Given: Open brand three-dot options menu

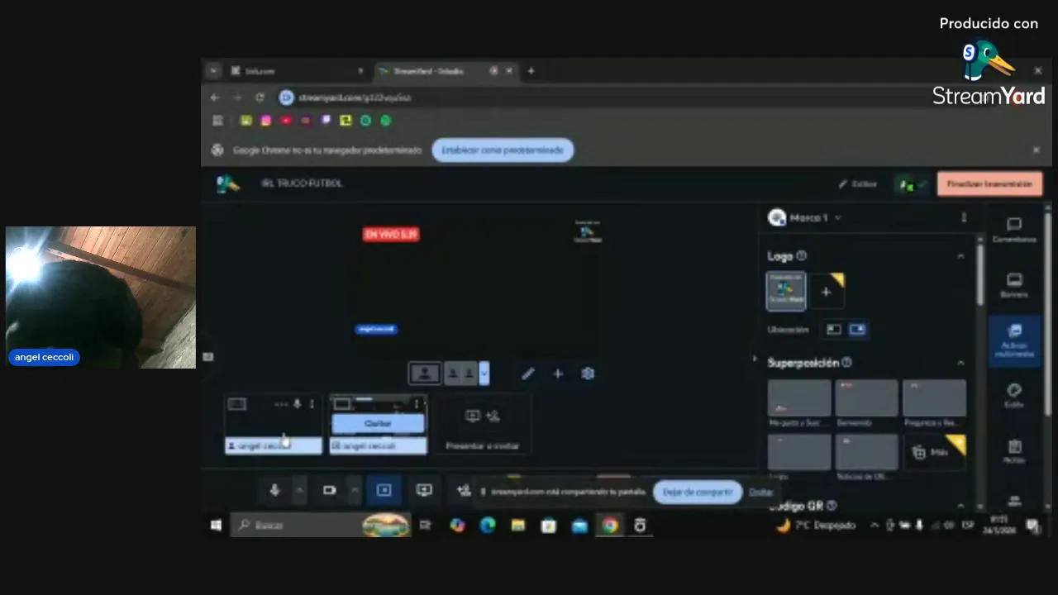Looking at the screenshot, I should pyautogui.click(x=964, y=217).
